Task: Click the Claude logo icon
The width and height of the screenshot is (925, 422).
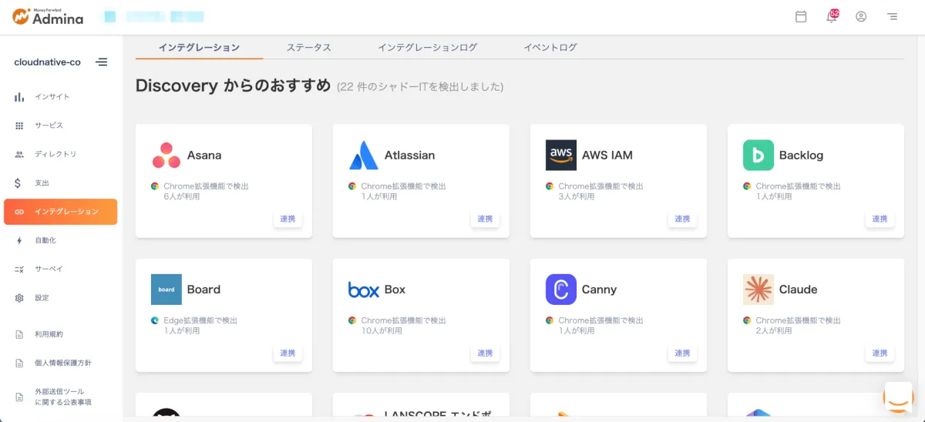Action: pos(758,290)
